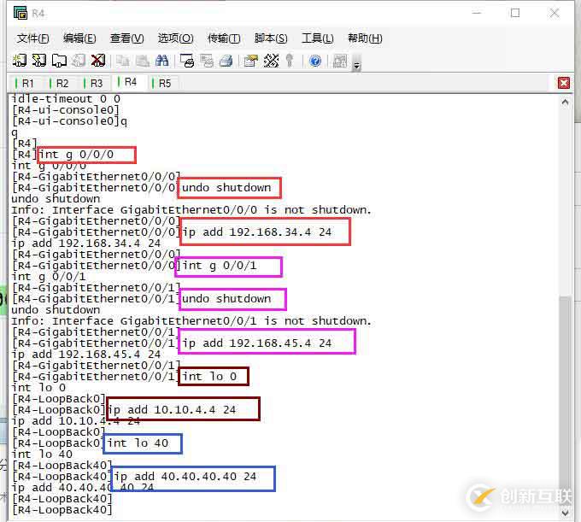Open the 文件(F) menu
Viewport: 581px width, 522px height.
pos(33,38)
